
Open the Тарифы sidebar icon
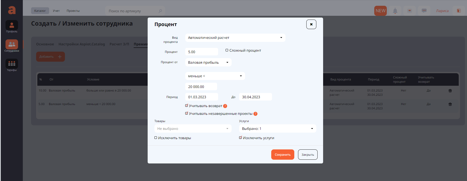(x=12, y=64)
